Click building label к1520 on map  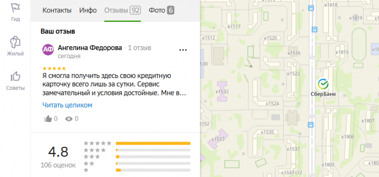coord(270,38)
